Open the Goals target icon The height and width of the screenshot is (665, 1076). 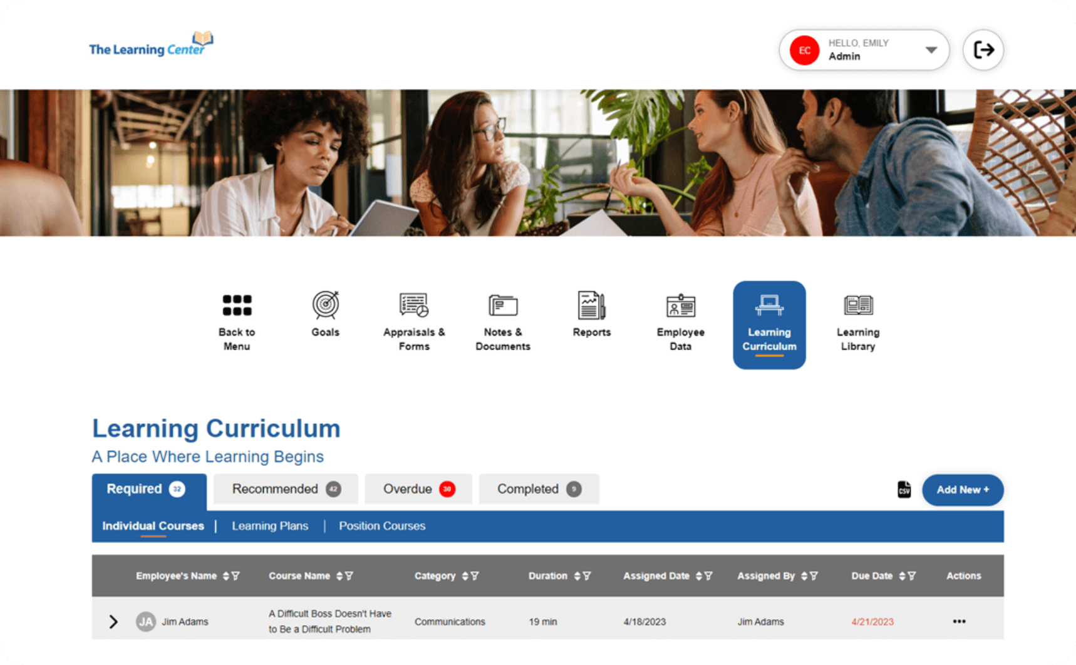coord(326,306)
